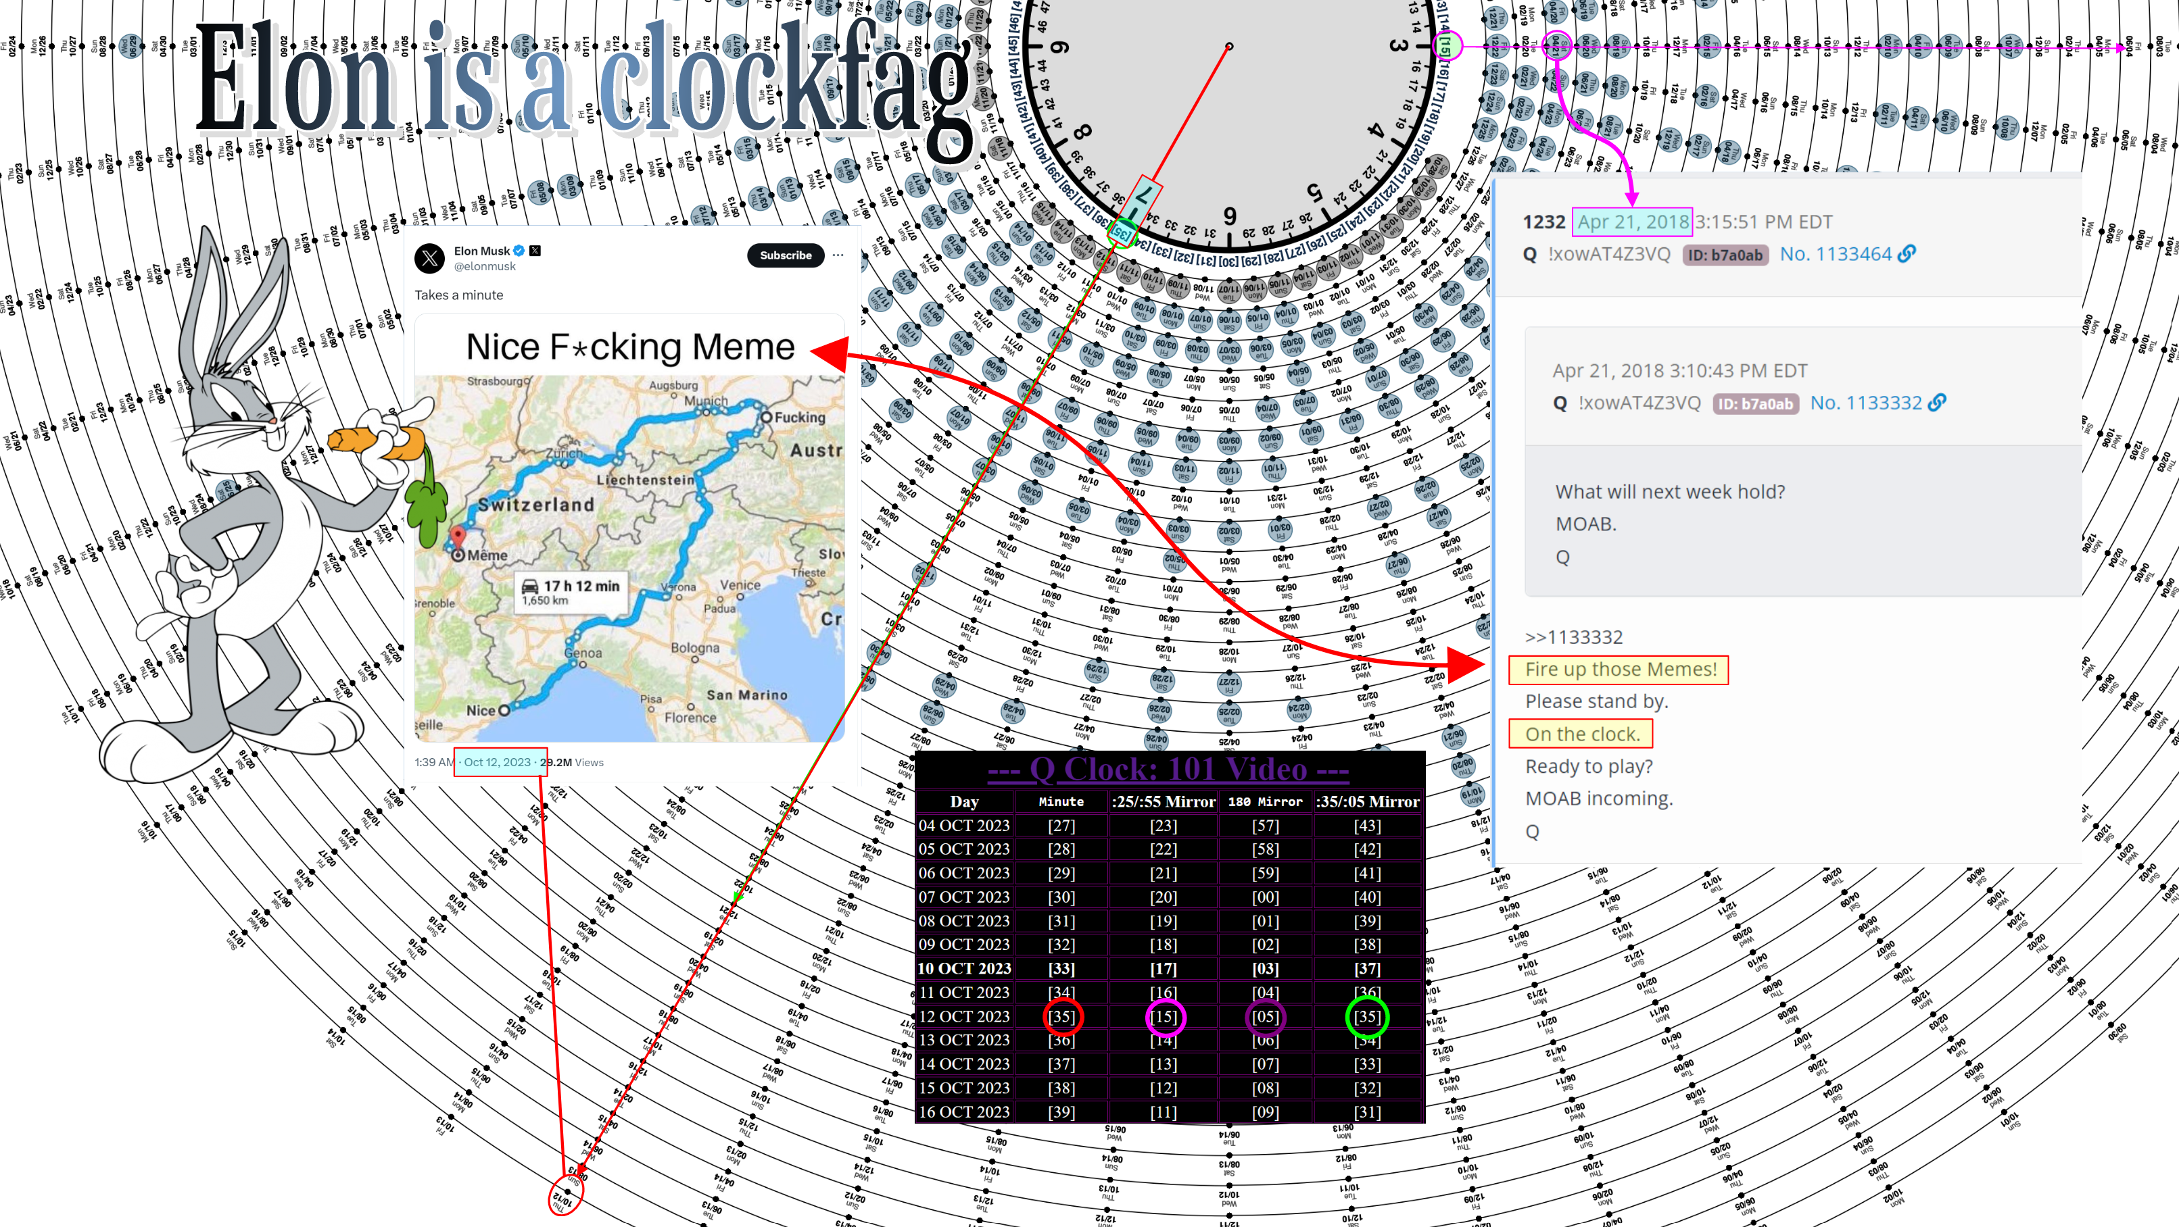Screen dimensions: 2179x1227
Task: Click the car icon in the route info box
Action: [530, 585]
